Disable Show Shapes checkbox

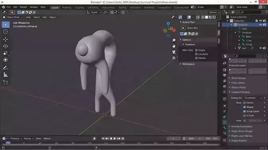coord(245,107)
